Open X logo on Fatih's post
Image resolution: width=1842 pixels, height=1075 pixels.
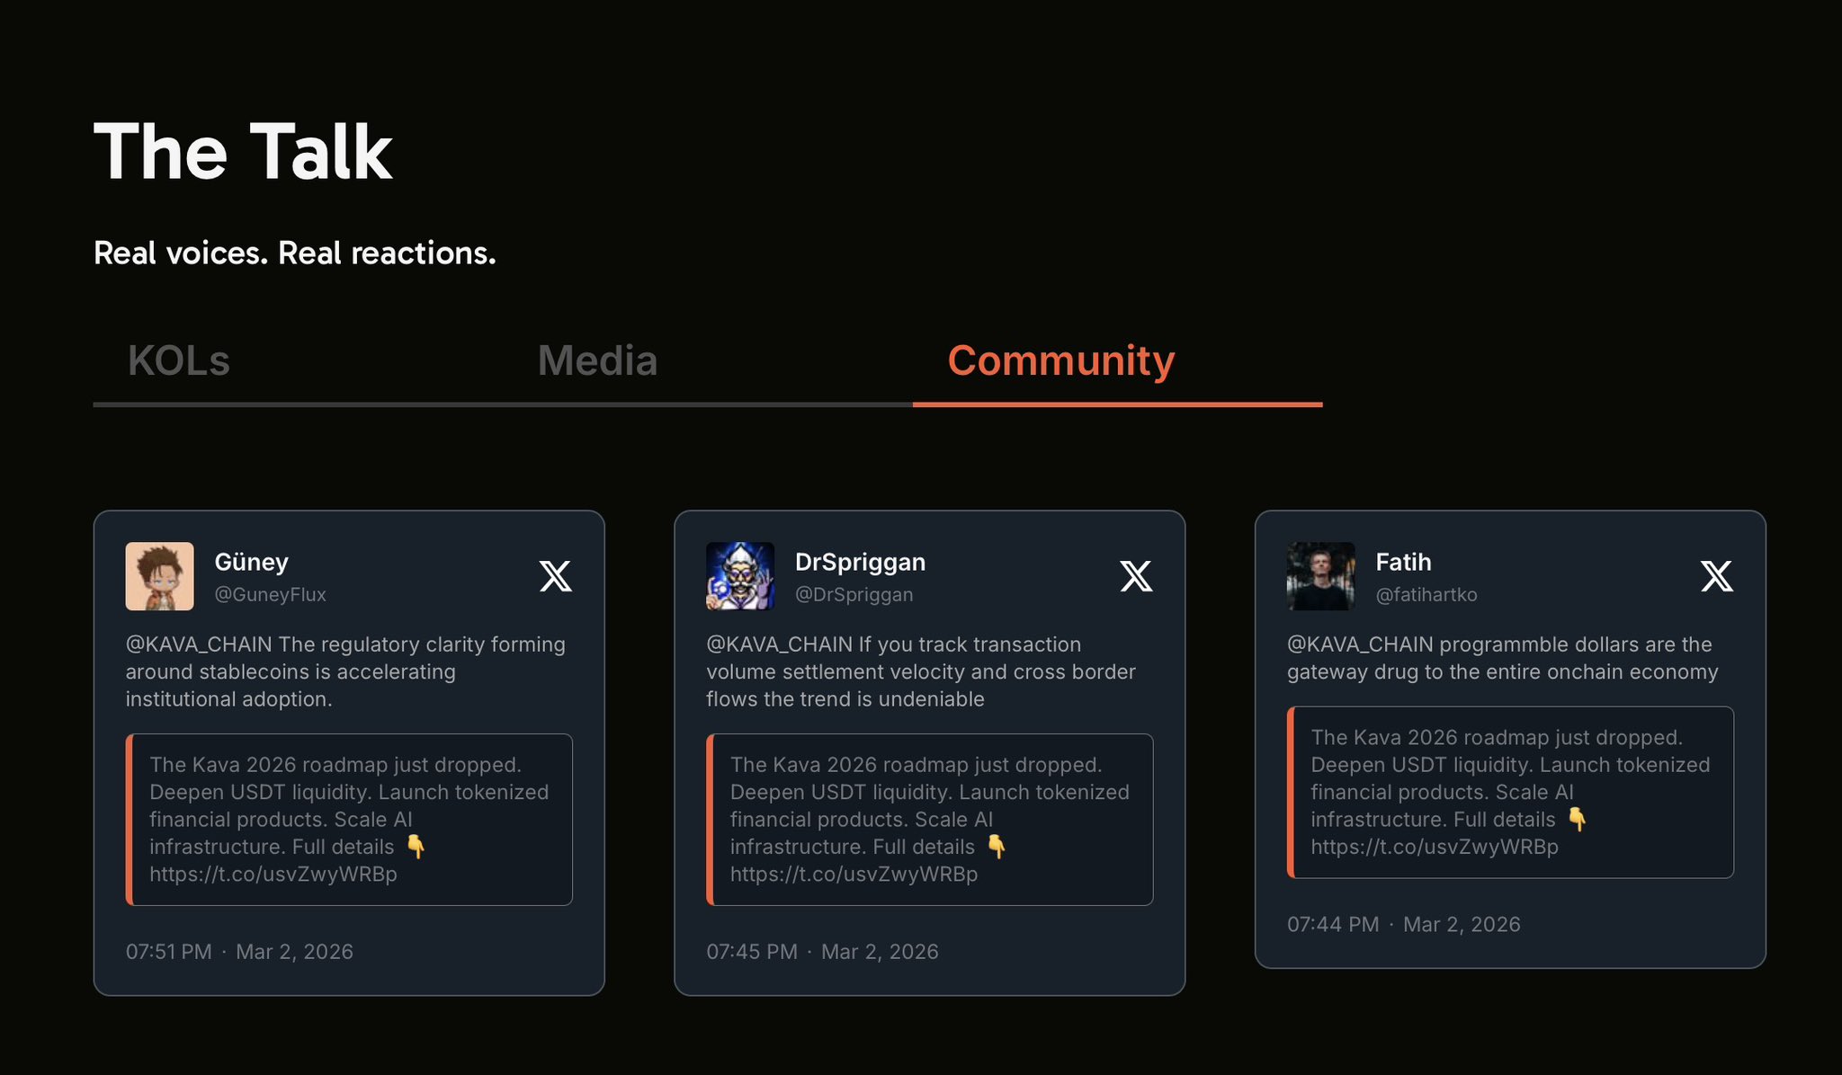1716,576
